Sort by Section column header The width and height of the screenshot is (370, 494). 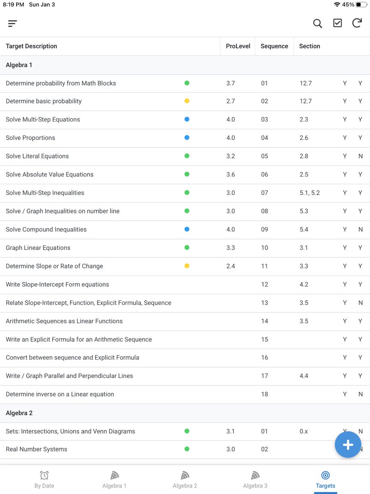(x=310, y=46)
